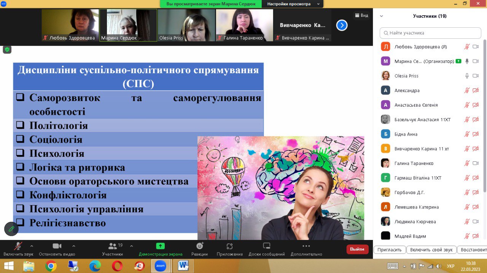Image resolution: width=487 pixels, height=273 pixels.
Task: Click the УКР language indicator
Action: click(450, 266)
